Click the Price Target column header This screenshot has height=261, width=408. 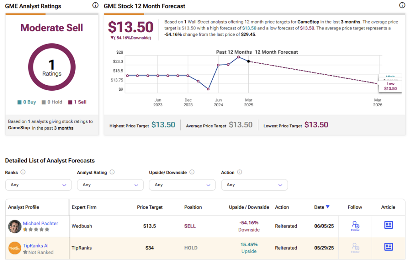[150, 207]
